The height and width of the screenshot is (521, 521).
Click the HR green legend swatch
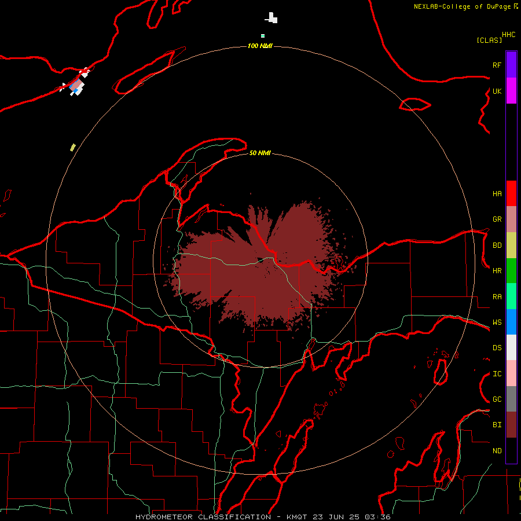point(511,270)
